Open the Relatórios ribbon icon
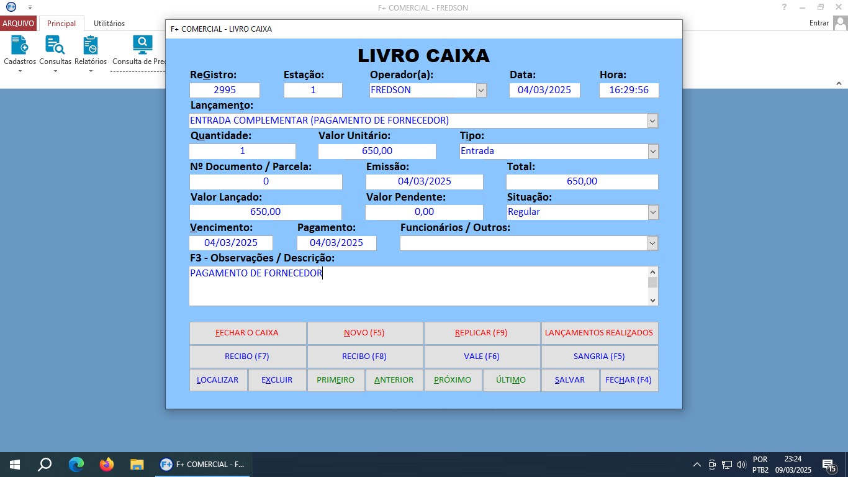 [91, 53]
